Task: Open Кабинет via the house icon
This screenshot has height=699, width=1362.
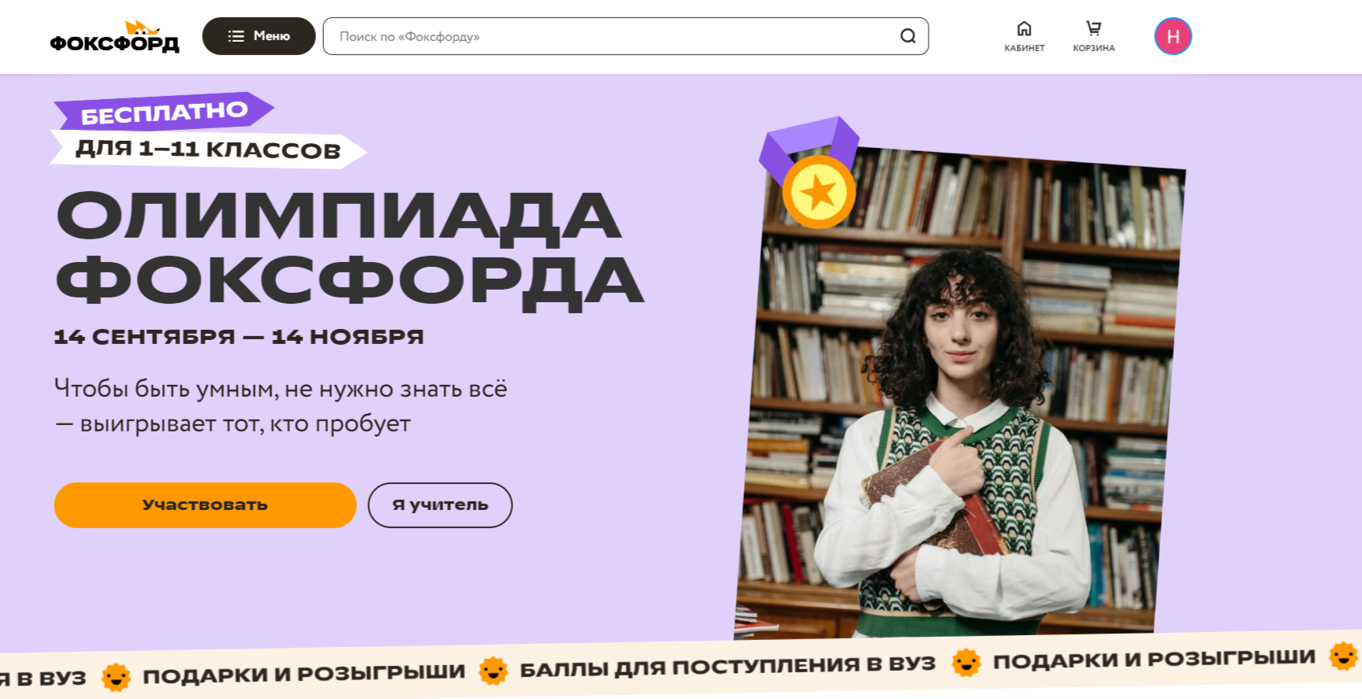Action: pyautogui.click(x=1024, y=28)
